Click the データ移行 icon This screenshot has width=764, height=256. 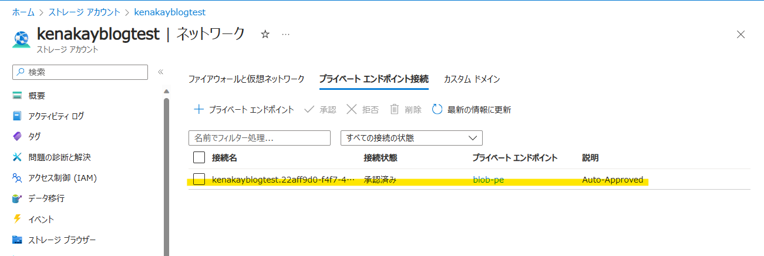17,198
